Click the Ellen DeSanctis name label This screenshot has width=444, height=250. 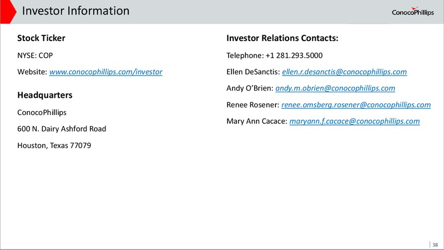(x=253, y=72)
